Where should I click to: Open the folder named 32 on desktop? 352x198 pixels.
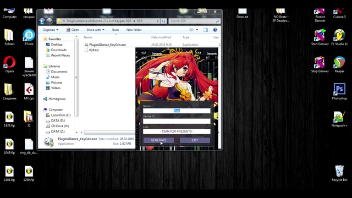(29, 119)
